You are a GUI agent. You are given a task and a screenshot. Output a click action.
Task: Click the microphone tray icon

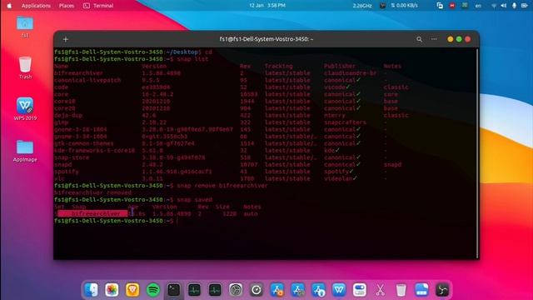515,6
